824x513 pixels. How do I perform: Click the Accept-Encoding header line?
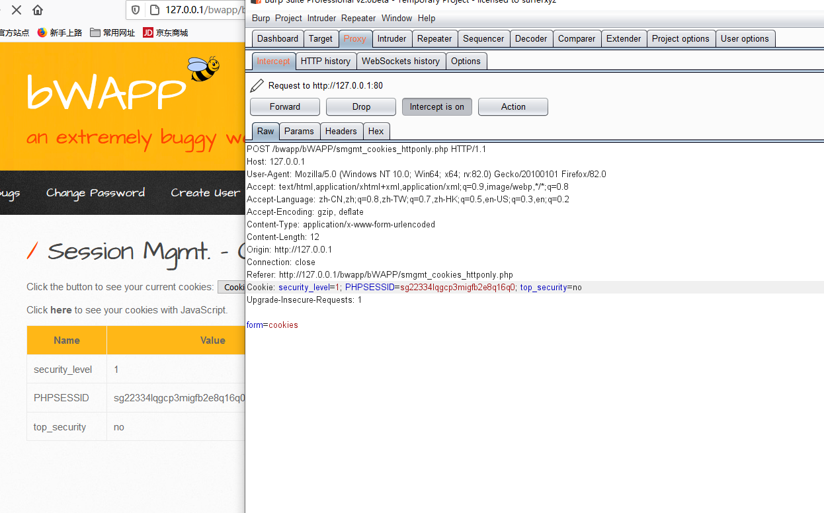coord(306,212)
